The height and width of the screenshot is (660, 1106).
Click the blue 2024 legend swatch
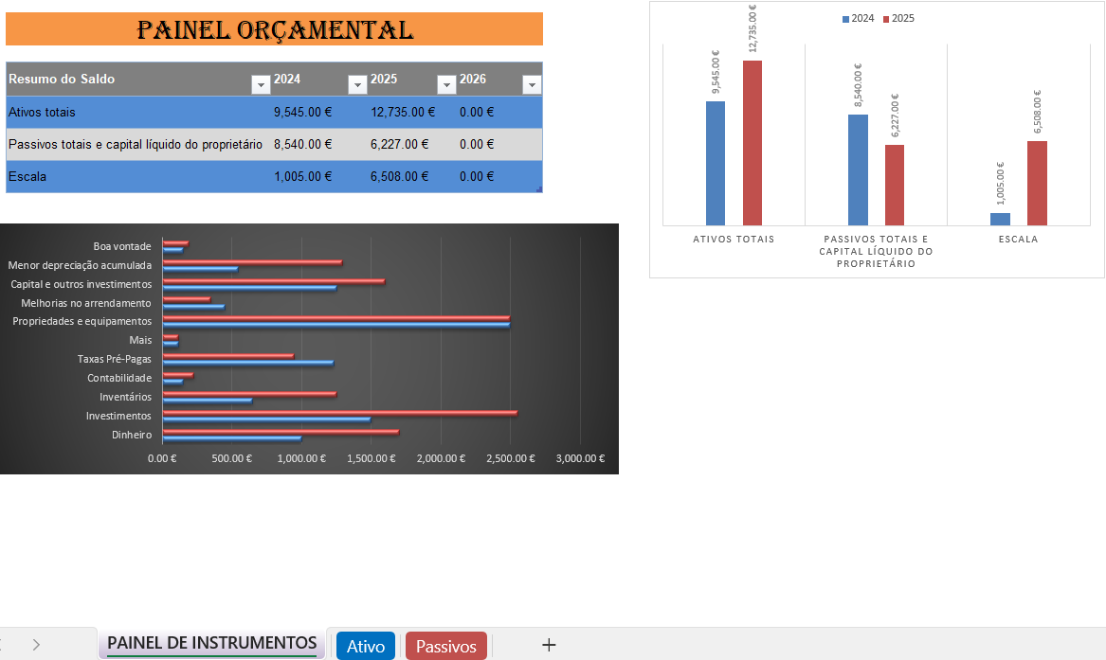click(x=845, y=19)
